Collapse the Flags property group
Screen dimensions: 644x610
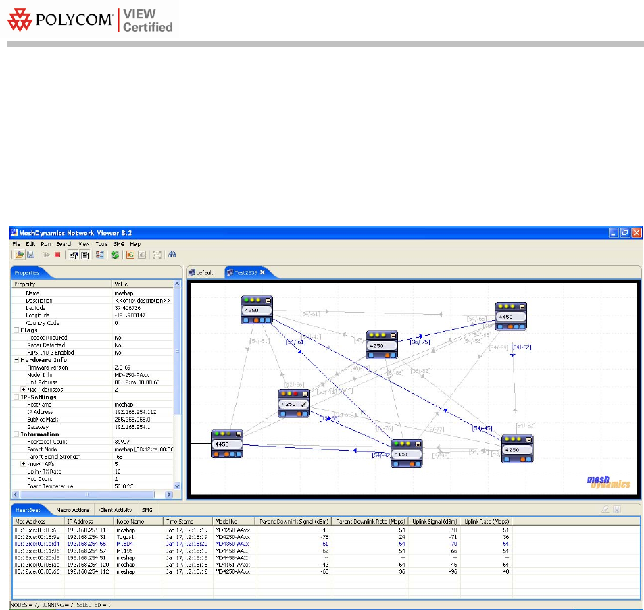coord(16,330)
